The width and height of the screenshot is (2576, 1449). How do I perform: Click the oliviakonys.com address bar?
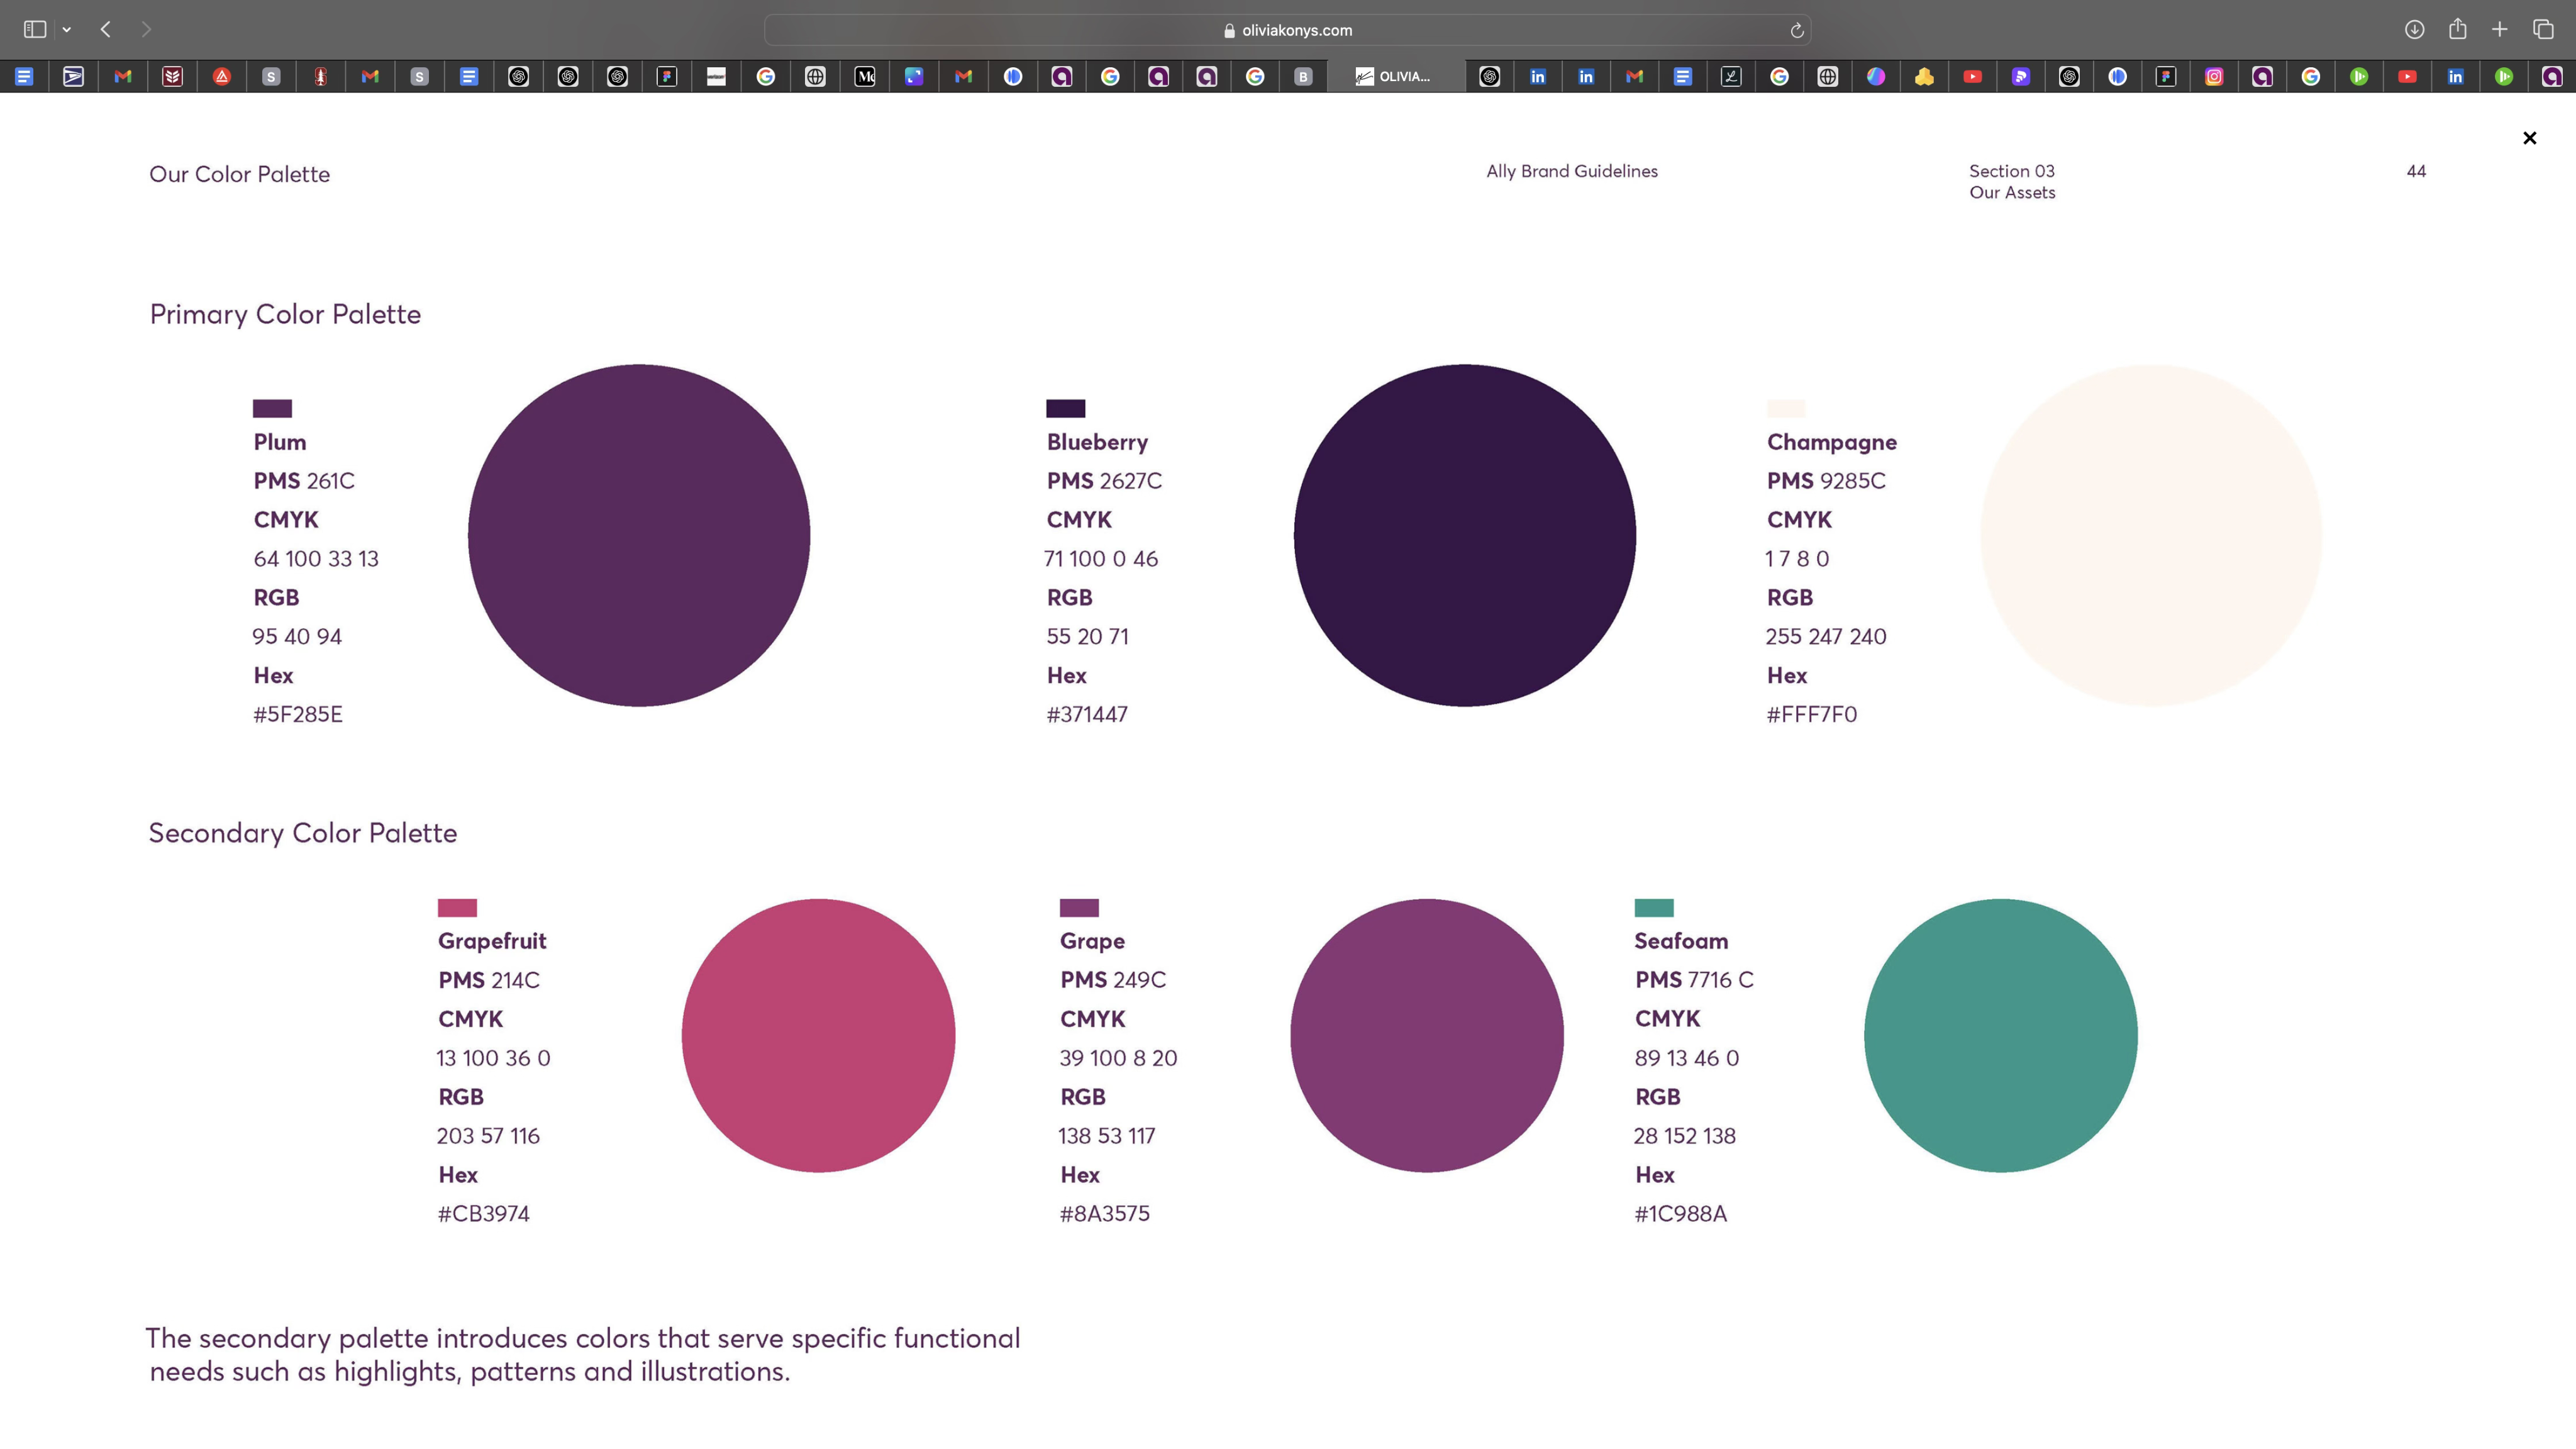[1287, 30]
